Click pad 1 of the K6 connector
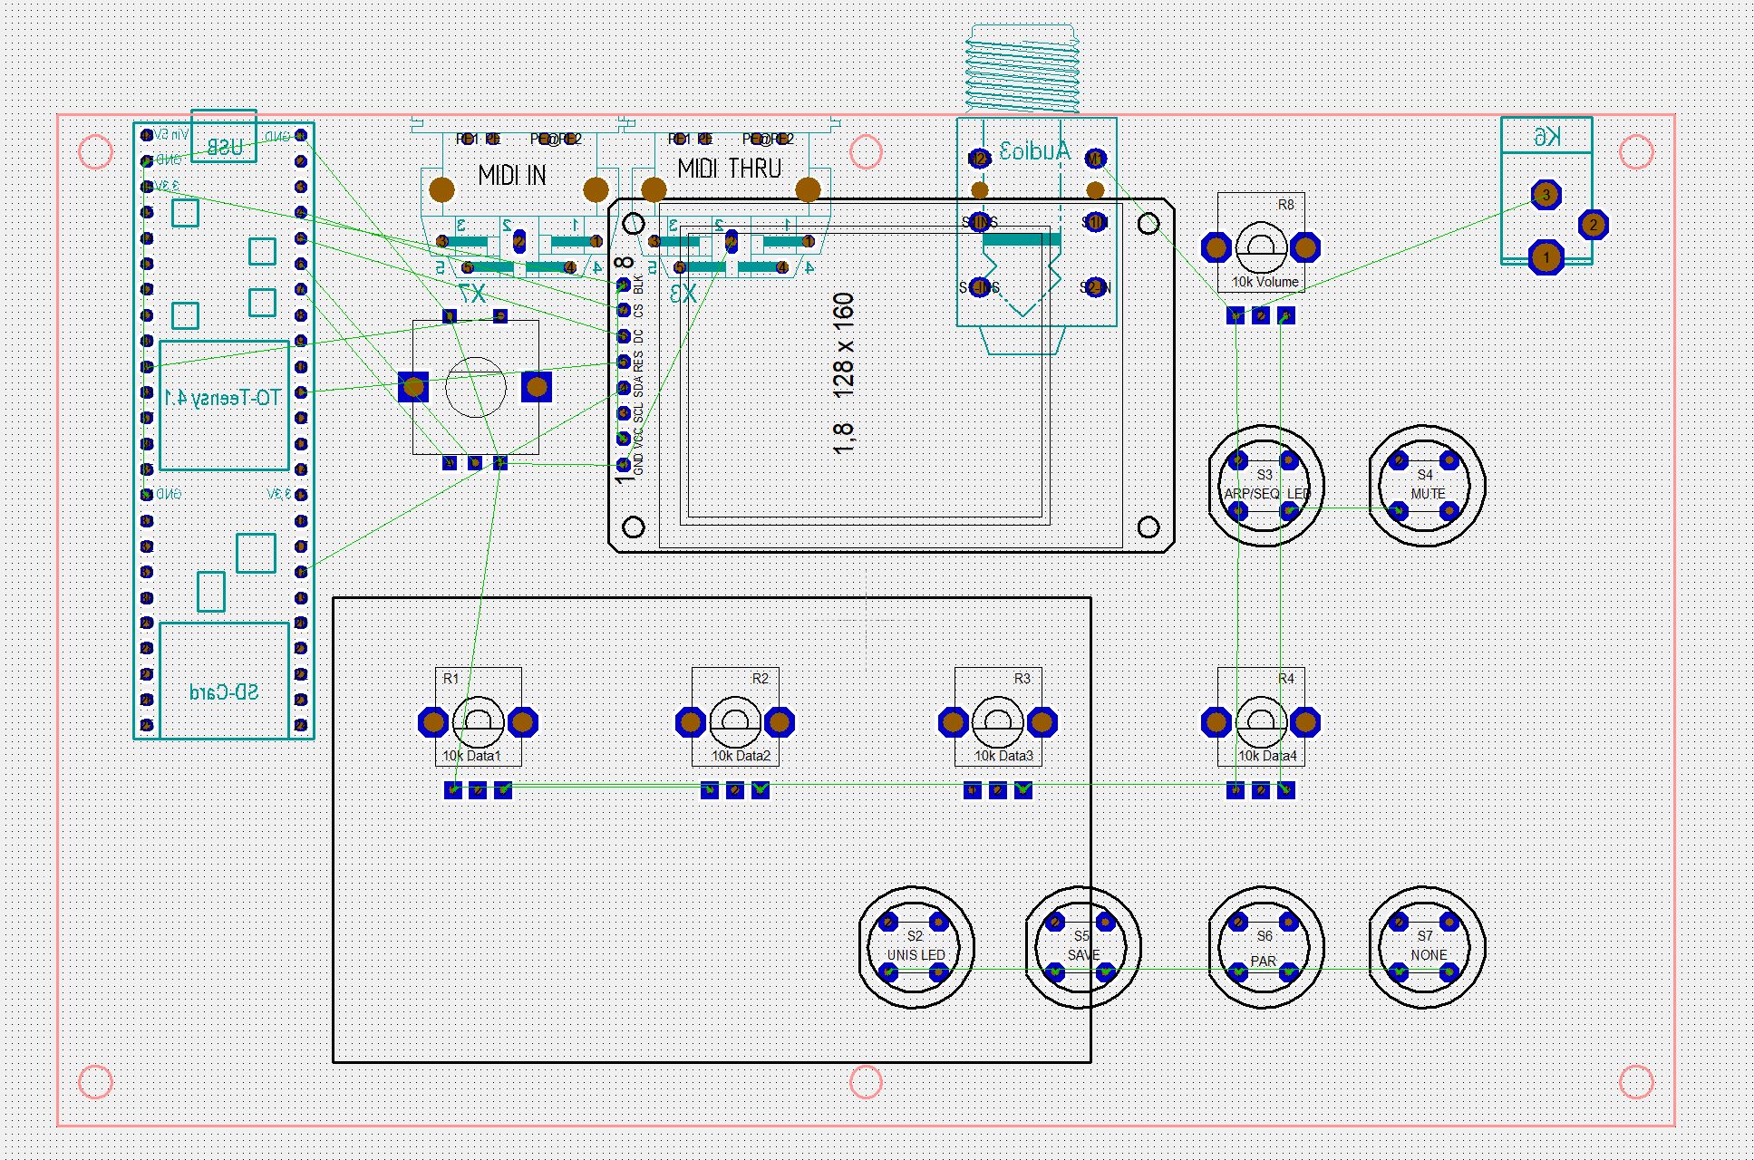This screenshot has width=1754, height=1160. (1546, 258)
